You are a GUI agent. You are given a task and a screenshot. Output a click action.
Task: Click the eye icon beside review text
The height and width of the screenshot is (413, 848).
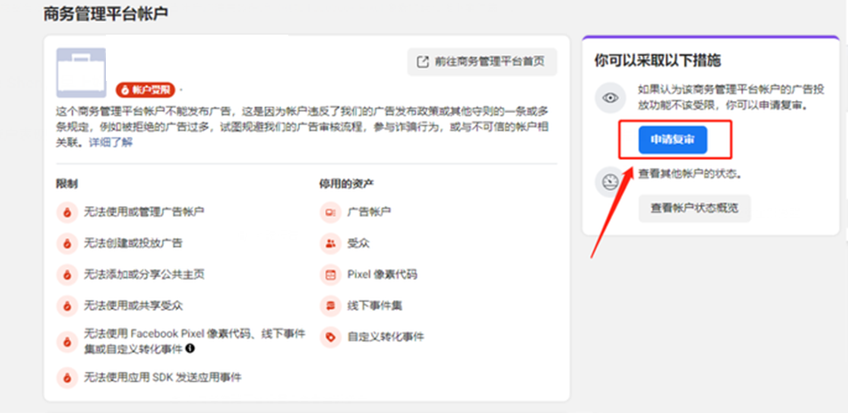[610, 98]
